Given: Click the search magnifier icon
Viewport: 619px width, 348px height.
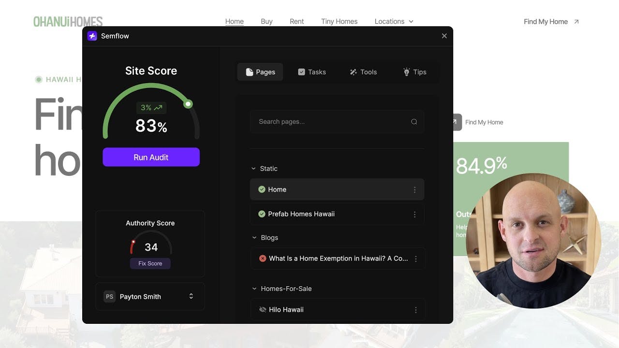Looking at the screenshot, I should [x=414, y=122].
